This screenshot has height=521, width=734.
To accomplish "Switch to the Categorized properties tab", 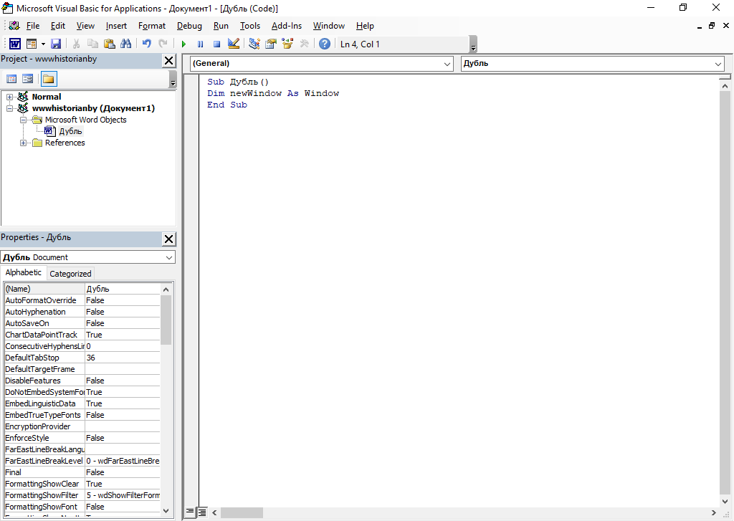I will point(70,274).
